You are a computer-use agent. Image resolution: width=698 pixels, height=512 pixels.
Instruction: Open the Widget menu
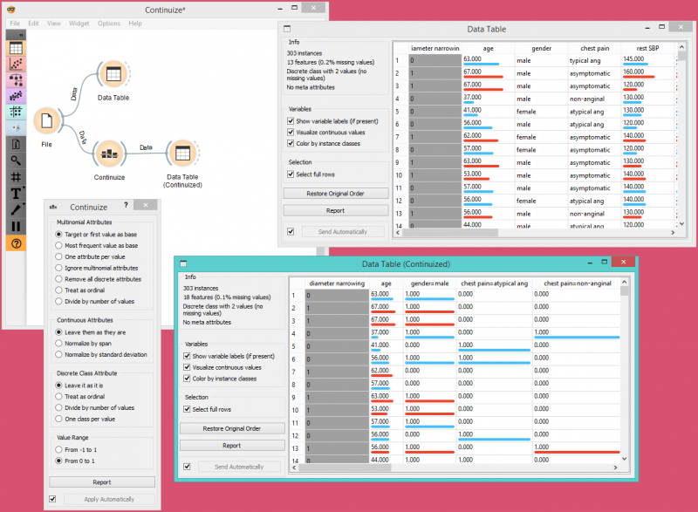point(79,24)
